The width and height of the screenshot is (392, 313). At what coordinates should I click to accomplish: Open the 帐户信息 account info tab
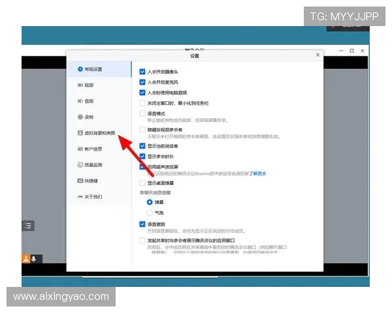point(99,149)
